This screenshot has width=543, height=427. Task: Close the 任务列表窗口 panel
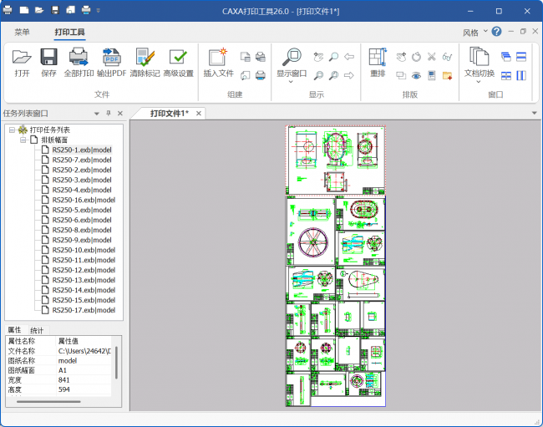(x=120, y=114)
